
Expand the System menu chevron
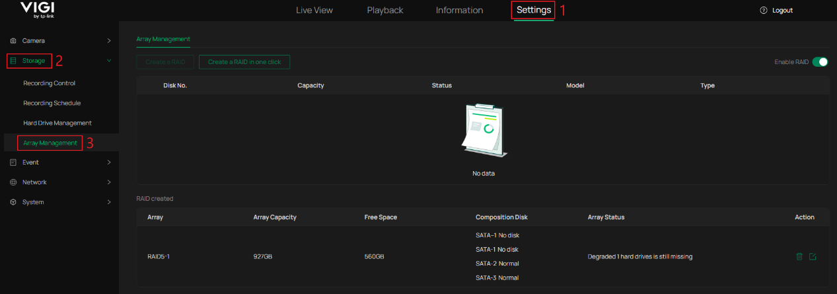click(x=109, y=202)
